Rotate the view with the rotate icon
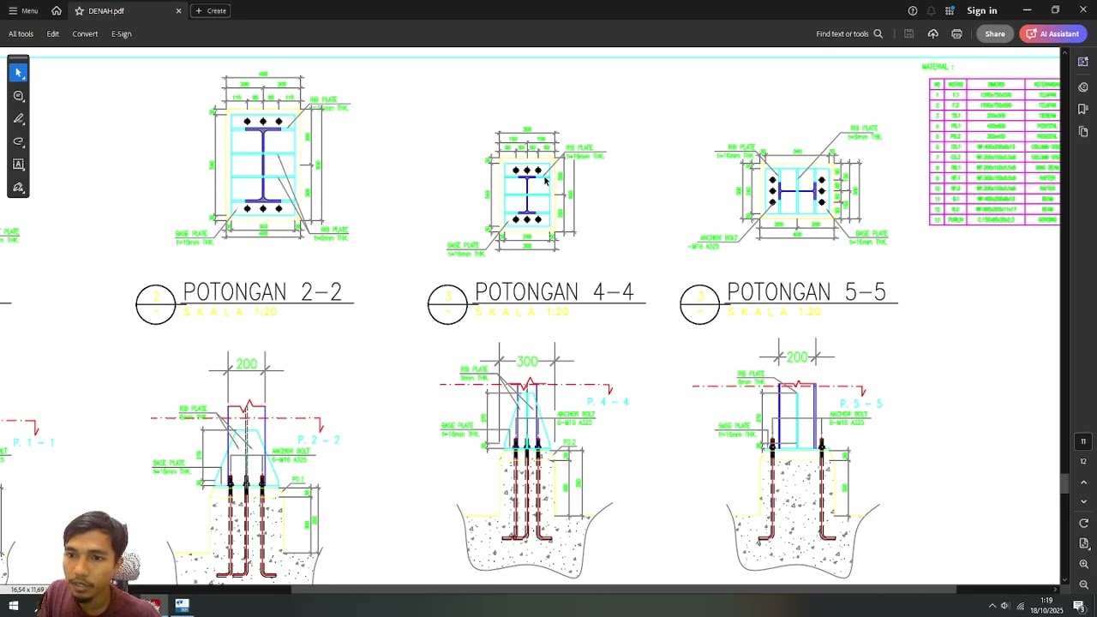This screenshot has height=617, width=1097. 1083,524
